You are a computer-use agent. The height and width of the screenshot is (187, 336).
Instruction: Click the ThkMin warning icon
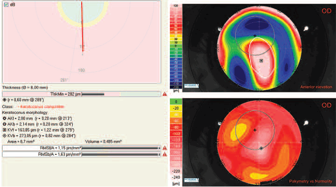[165, 94]
